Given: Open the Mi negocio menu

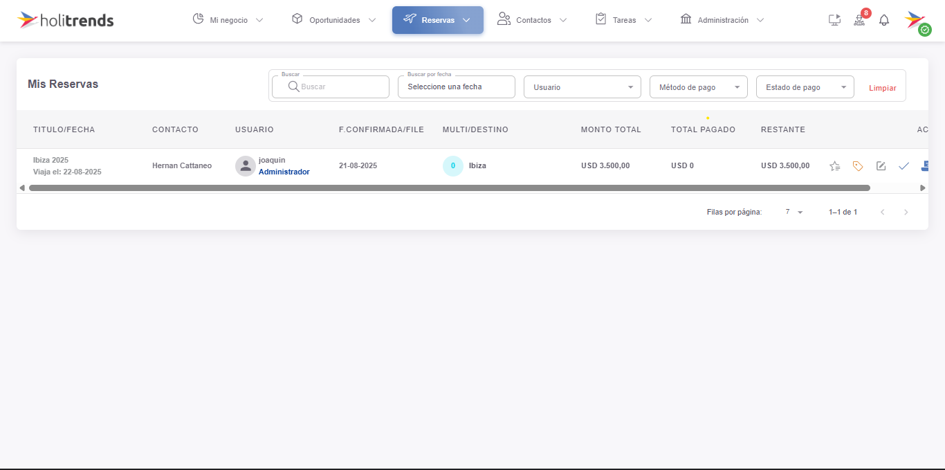Looking at the screenshot, I should [228, 20].
